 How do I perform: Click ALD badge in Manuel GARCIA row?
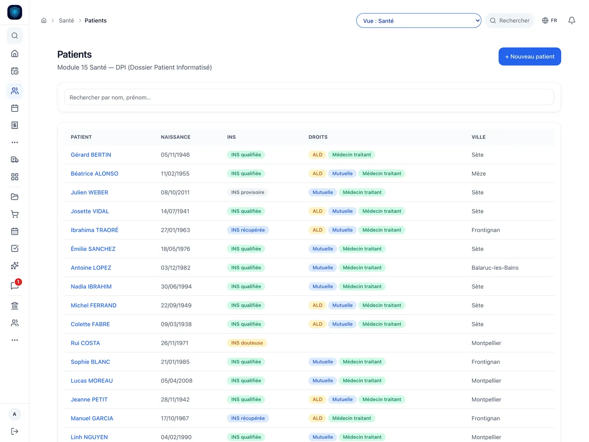point(317,418)
